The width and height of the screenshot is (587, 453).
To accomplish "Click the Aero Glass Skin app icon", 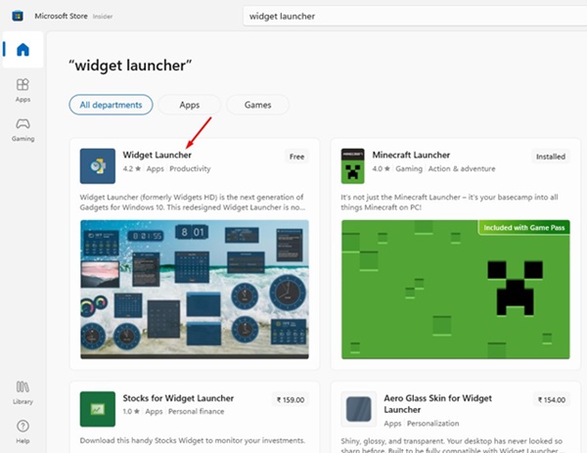I will pos(358,409).
